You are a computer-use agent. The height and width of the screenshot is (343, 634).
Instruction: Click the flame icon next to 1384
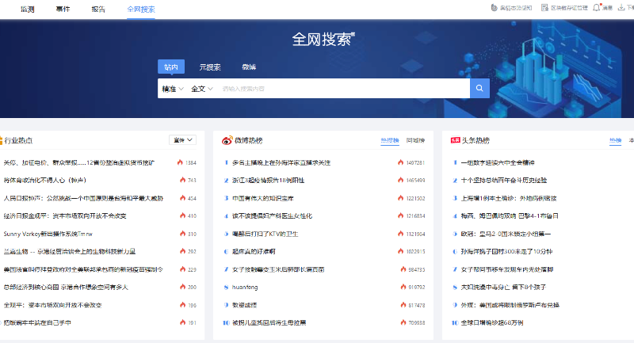181,162
